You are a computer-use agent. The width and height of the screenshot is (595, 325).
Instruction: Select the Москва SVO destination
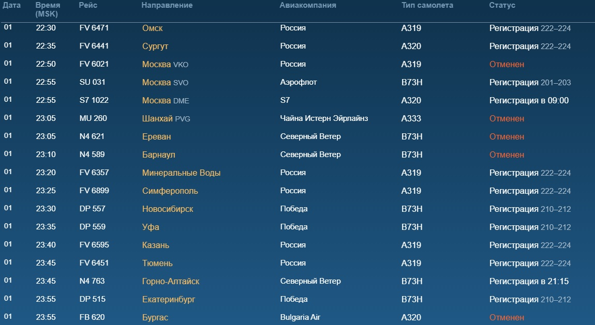click(x=165, y=83)
